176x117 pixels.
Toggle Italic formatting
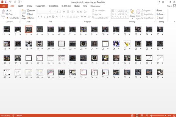(x=41, y=17)
